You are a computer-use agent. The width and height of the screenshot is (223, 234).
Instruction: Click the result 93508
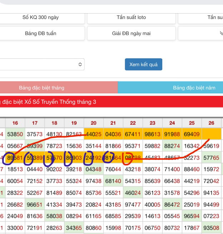click(211, 228)
